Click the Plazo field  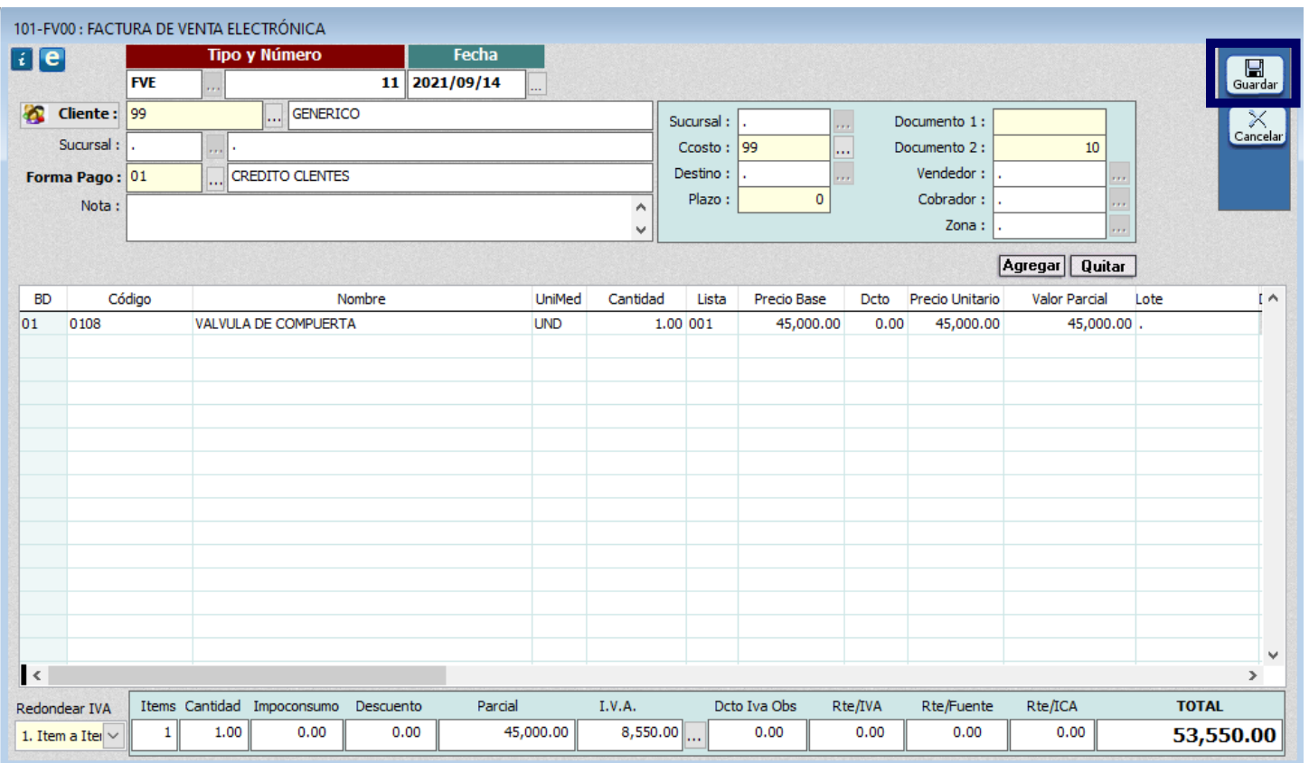pos(784,200)
